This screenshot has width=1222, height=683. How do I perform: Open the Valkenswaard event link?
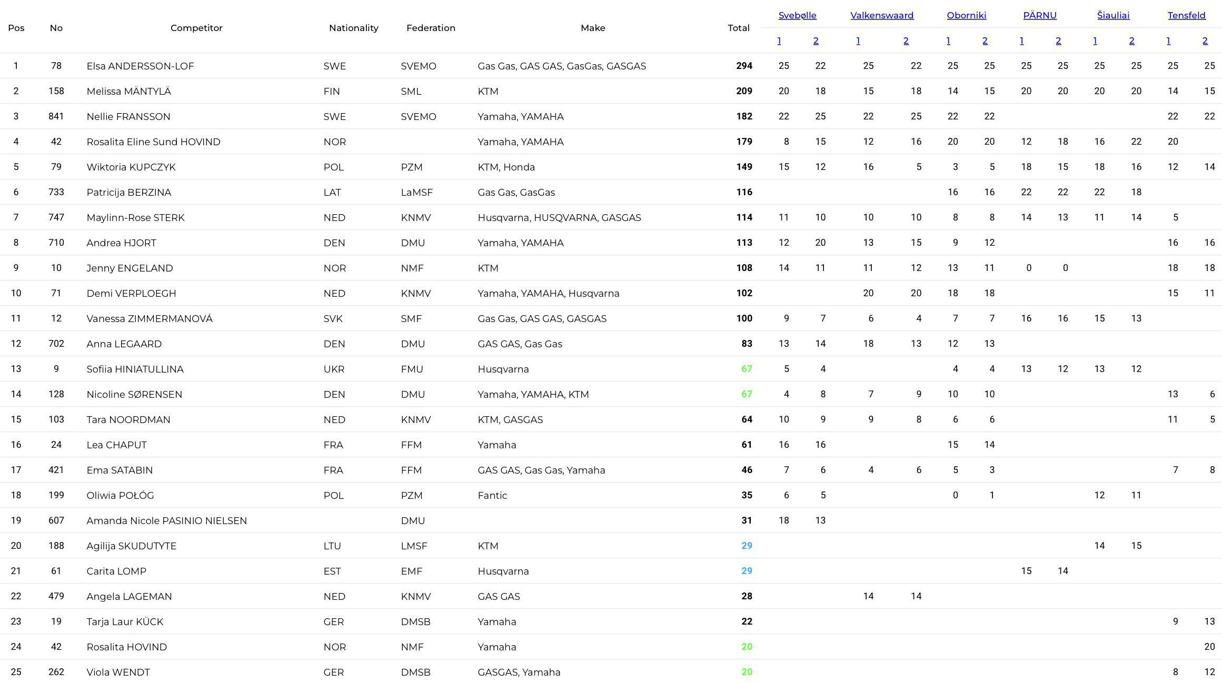(x=882, y=15)
